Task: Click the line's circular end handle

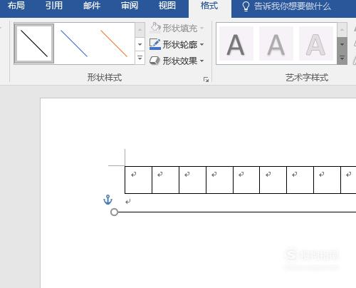Action: coord(114,212)
